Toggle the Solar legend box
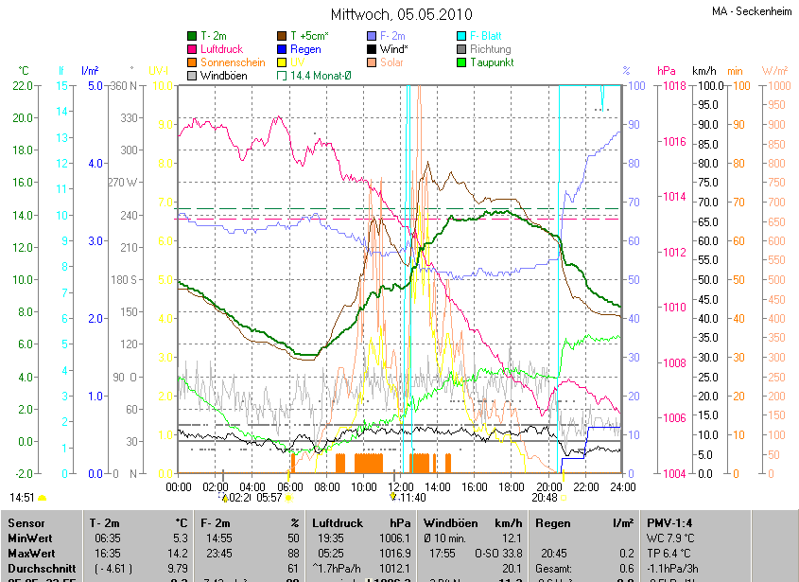 [x=372, y=62]
